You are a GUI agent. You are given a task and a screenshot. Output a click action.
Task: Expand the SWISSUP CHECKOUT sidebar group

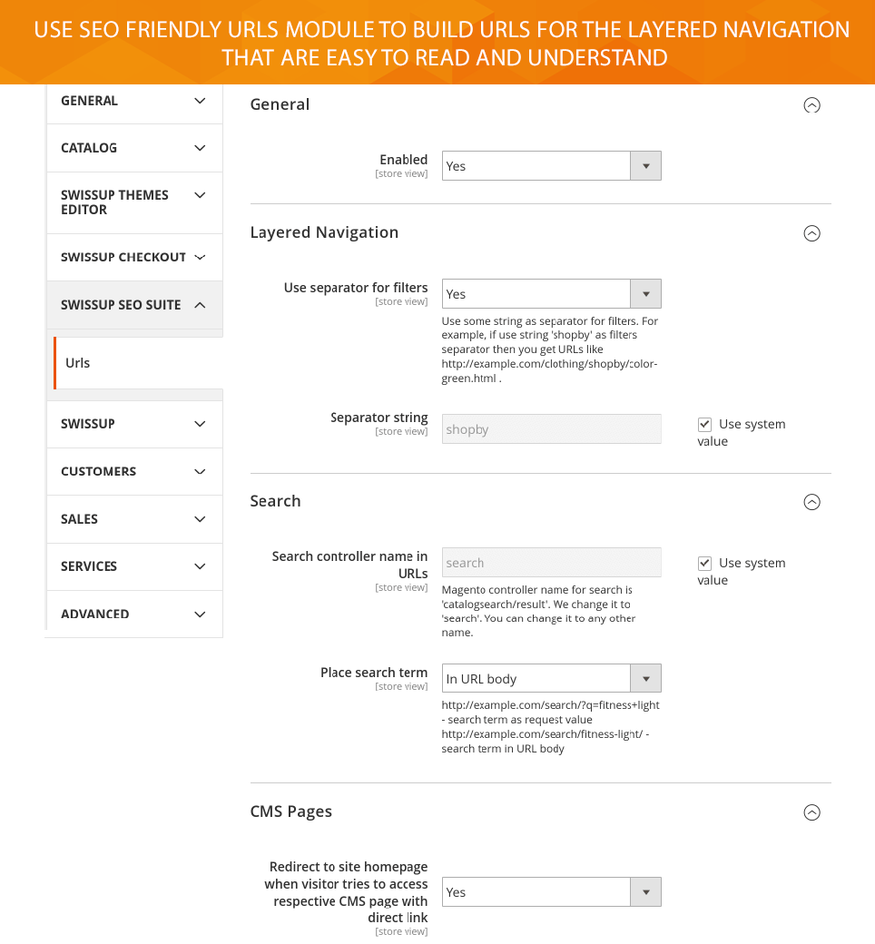pyautogui.click(x=134, y=258)
